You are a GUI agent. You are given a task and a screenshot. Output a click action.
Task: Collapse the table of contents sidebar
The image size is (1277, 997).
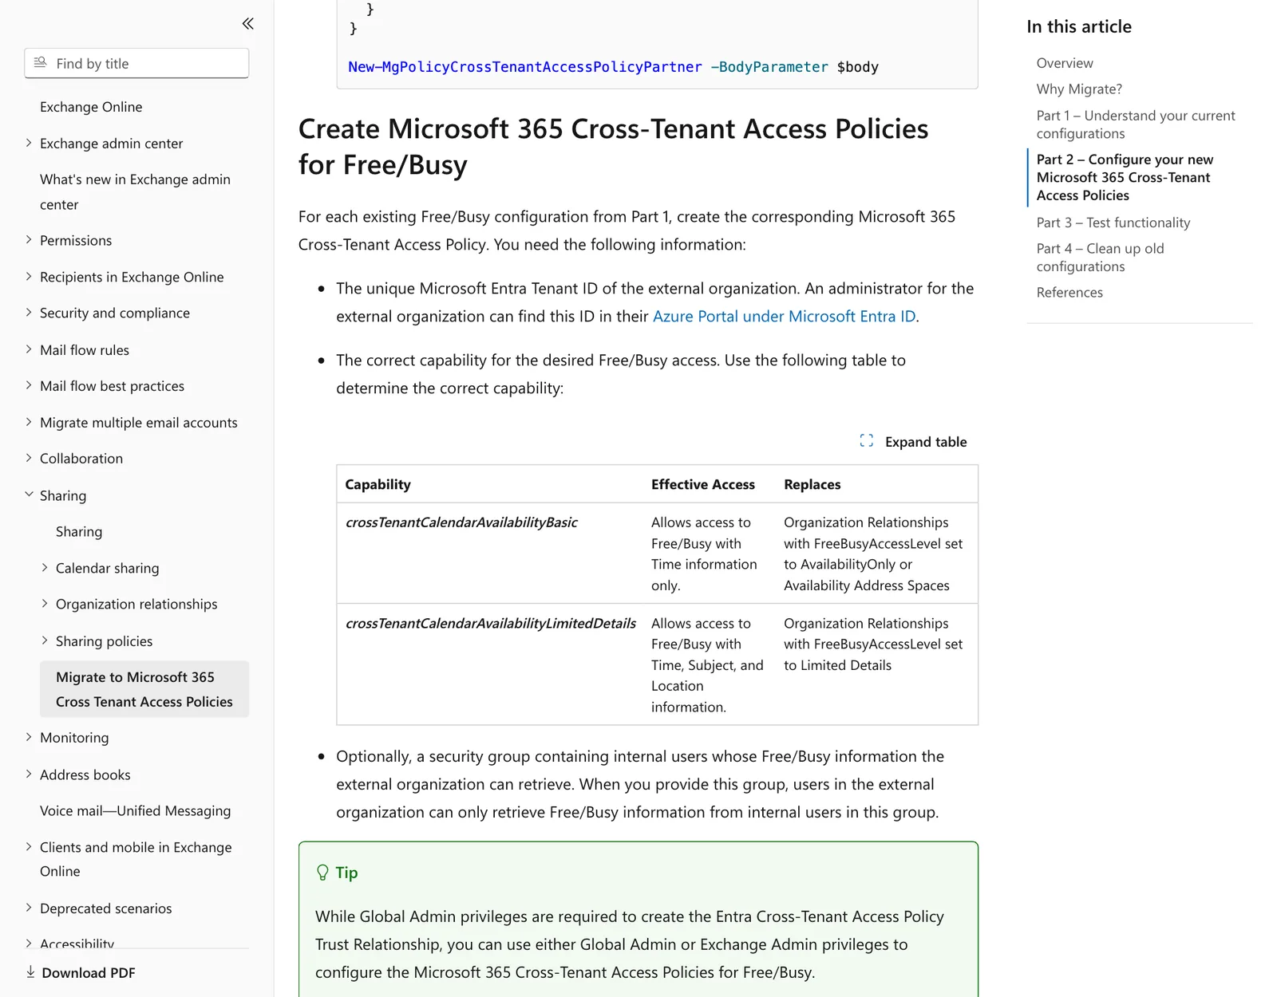click(x=248, y=24)
